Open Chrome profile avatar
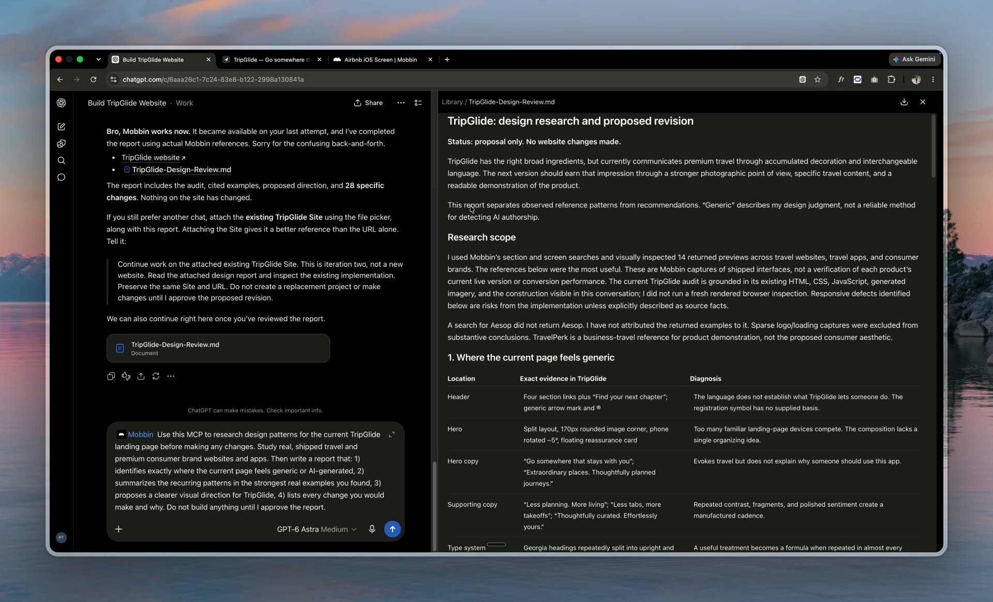This screenshot has height=602, width=993. pos(916,80)
